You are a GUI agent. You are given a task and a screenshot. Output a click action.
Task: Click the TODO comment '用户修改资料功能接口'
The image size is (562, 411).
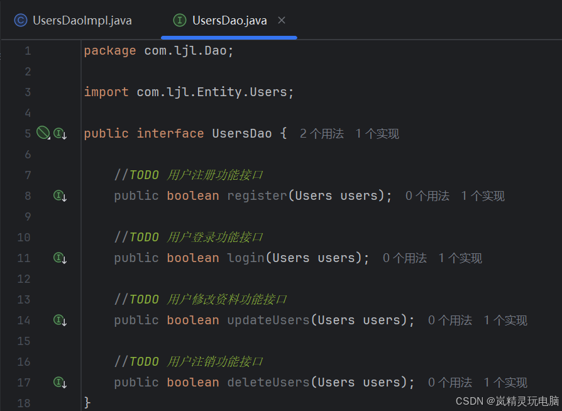click(x=226, y=299)
